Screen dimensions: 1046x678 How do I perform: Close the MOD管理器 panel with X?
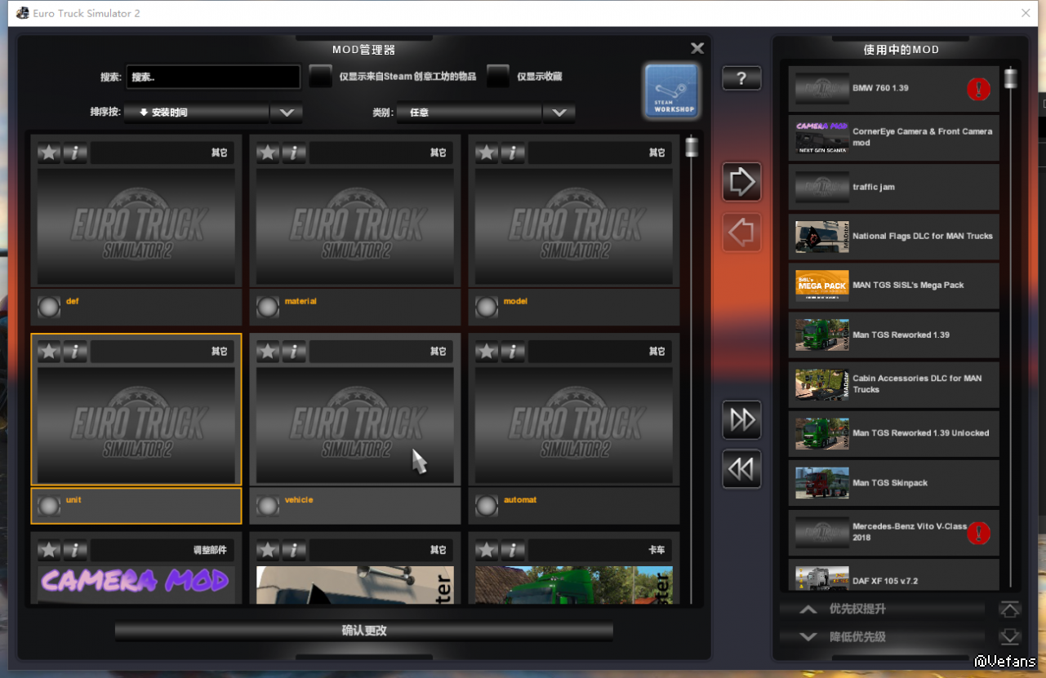pyautogui.click(x=697, y=49)
